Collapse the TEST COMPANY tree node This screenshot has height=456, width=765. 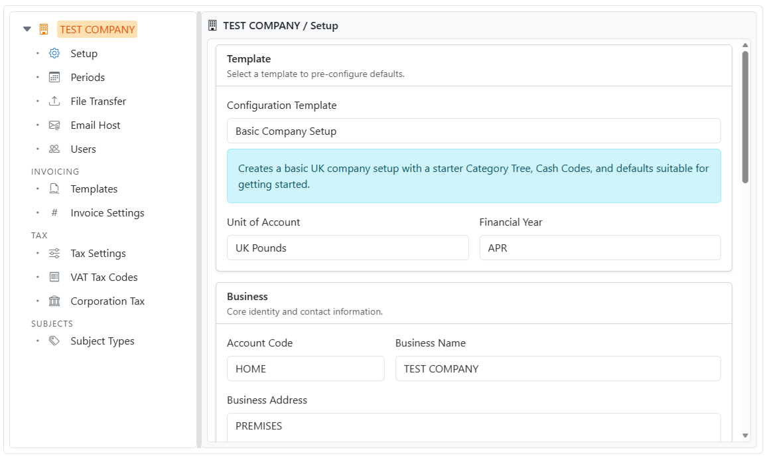[27, 29]
